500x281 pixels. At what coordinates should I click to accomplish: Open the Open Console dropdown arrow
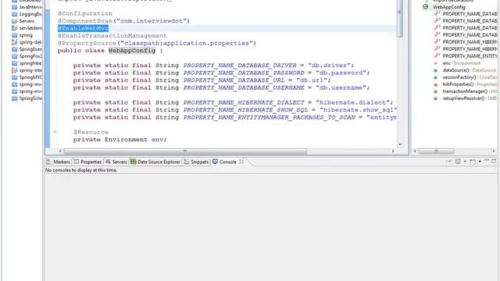(480, 162)
